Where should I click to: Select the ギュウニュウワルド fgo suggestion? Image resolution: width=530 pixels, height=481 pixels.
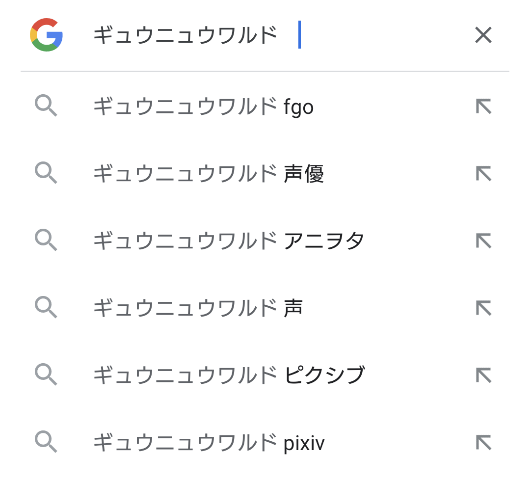coord(203,107)
